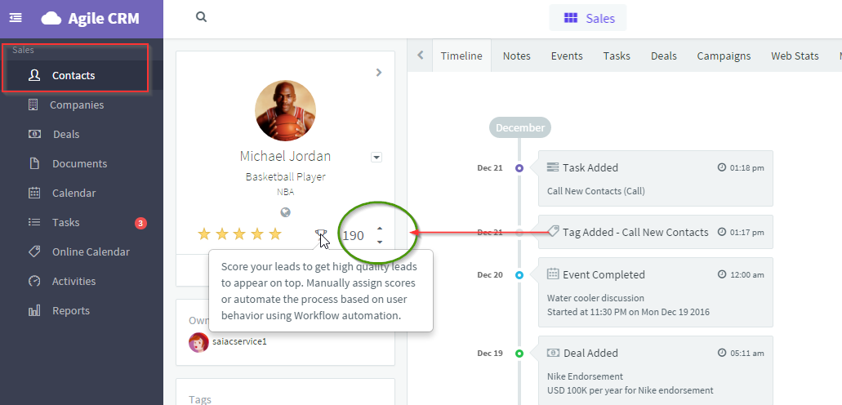Click the Task Added list icon
This screenshot has height=405, width=842.
[x=553, y=167]
